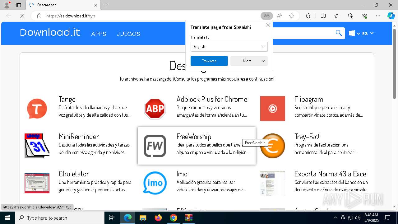398x224 pixels.
Task: Open File Explorer from taskbar
Action: (x=143, y=218)
